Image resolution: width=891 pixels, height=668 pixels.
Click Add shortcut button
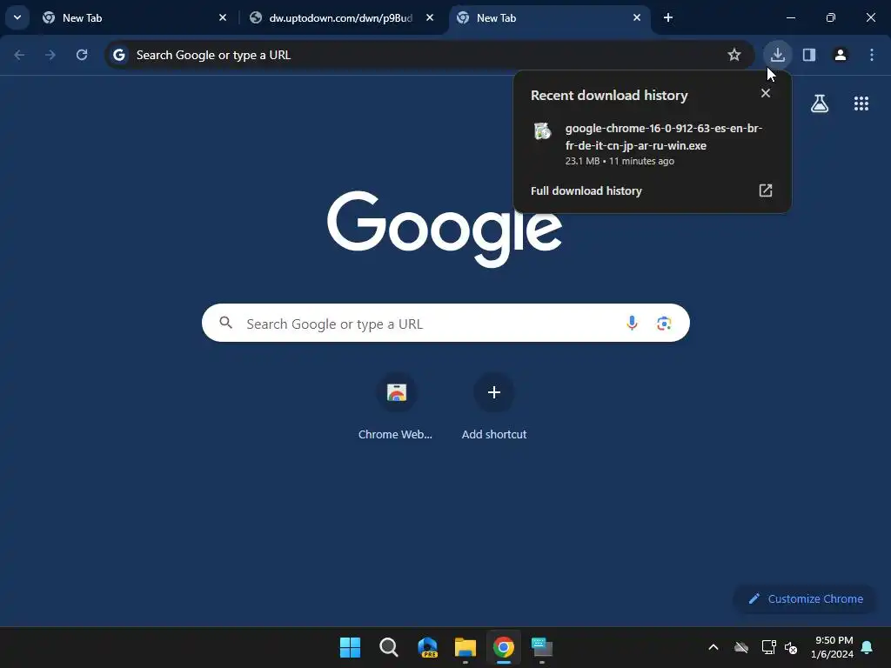coord(494,406)
